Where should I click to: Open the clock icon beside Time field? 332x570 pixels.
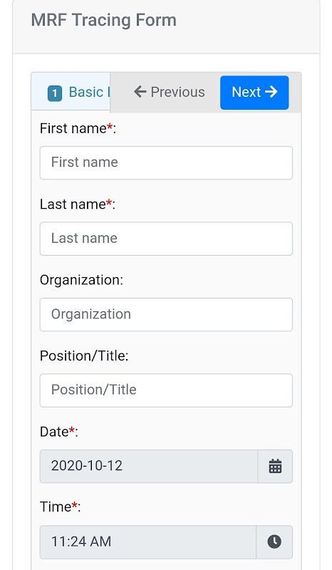coord(274,541)
